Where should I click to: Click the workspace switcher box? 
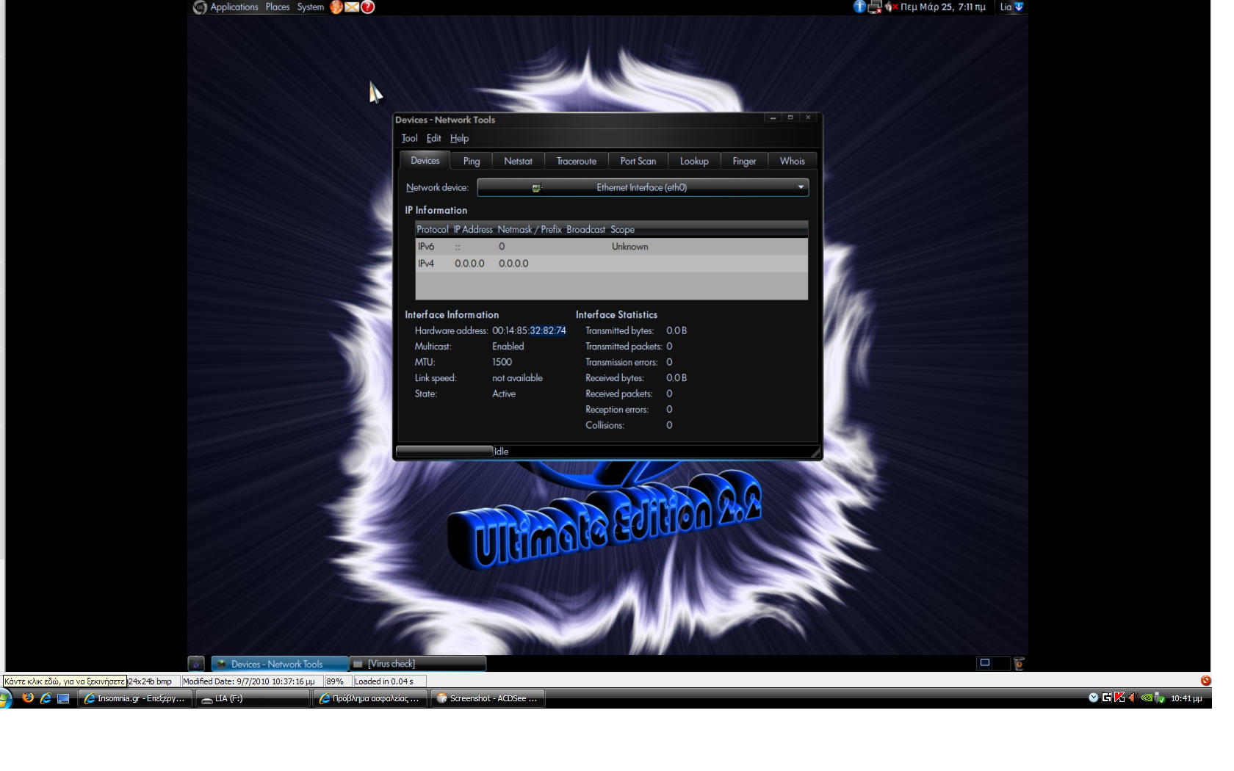coord(993,663)
